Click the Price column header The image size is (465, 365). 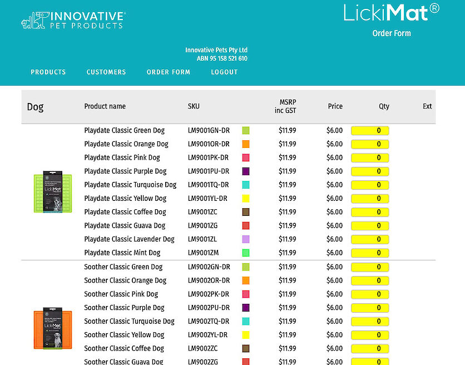pos(335,106)
